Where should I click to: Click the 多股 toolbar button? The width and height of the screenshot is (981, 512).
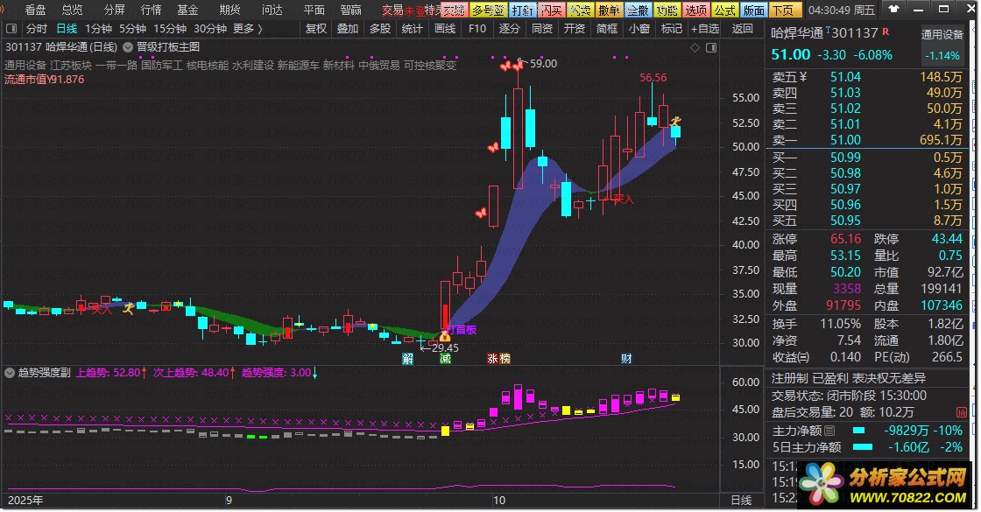coord(380,29)
